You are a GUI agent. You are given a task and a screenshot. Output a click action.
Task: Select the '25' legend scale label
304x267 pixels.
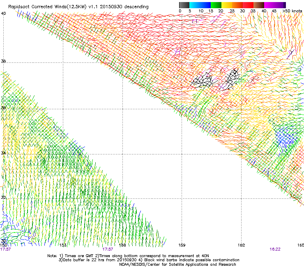(232, 11)
